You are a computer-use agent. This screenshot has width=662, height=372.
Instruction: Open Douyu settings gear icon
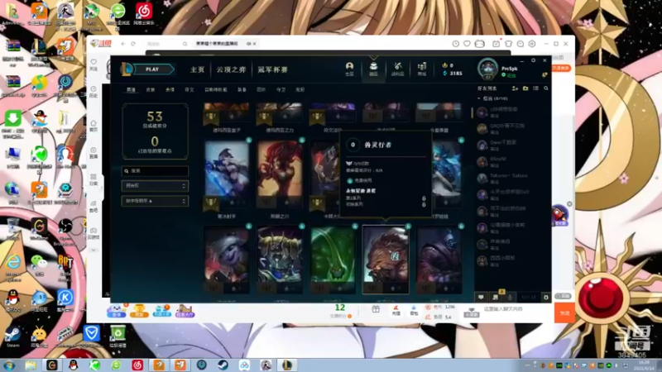pos(532,44)
